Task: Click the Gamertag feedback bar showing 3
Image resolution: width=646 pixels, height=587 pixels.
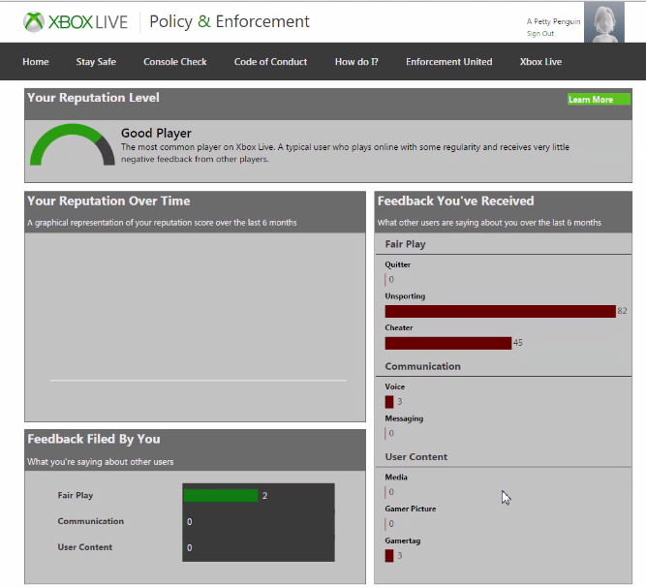Action: 389,556
